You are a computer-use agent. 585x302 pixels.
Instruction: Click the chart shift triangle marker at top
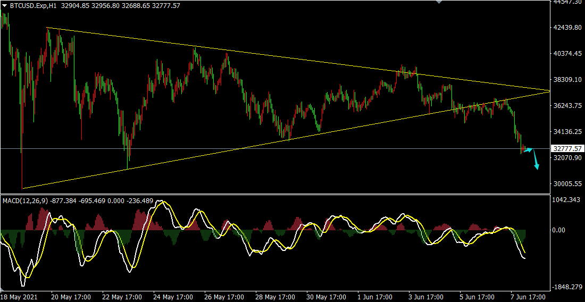point(438,2)
